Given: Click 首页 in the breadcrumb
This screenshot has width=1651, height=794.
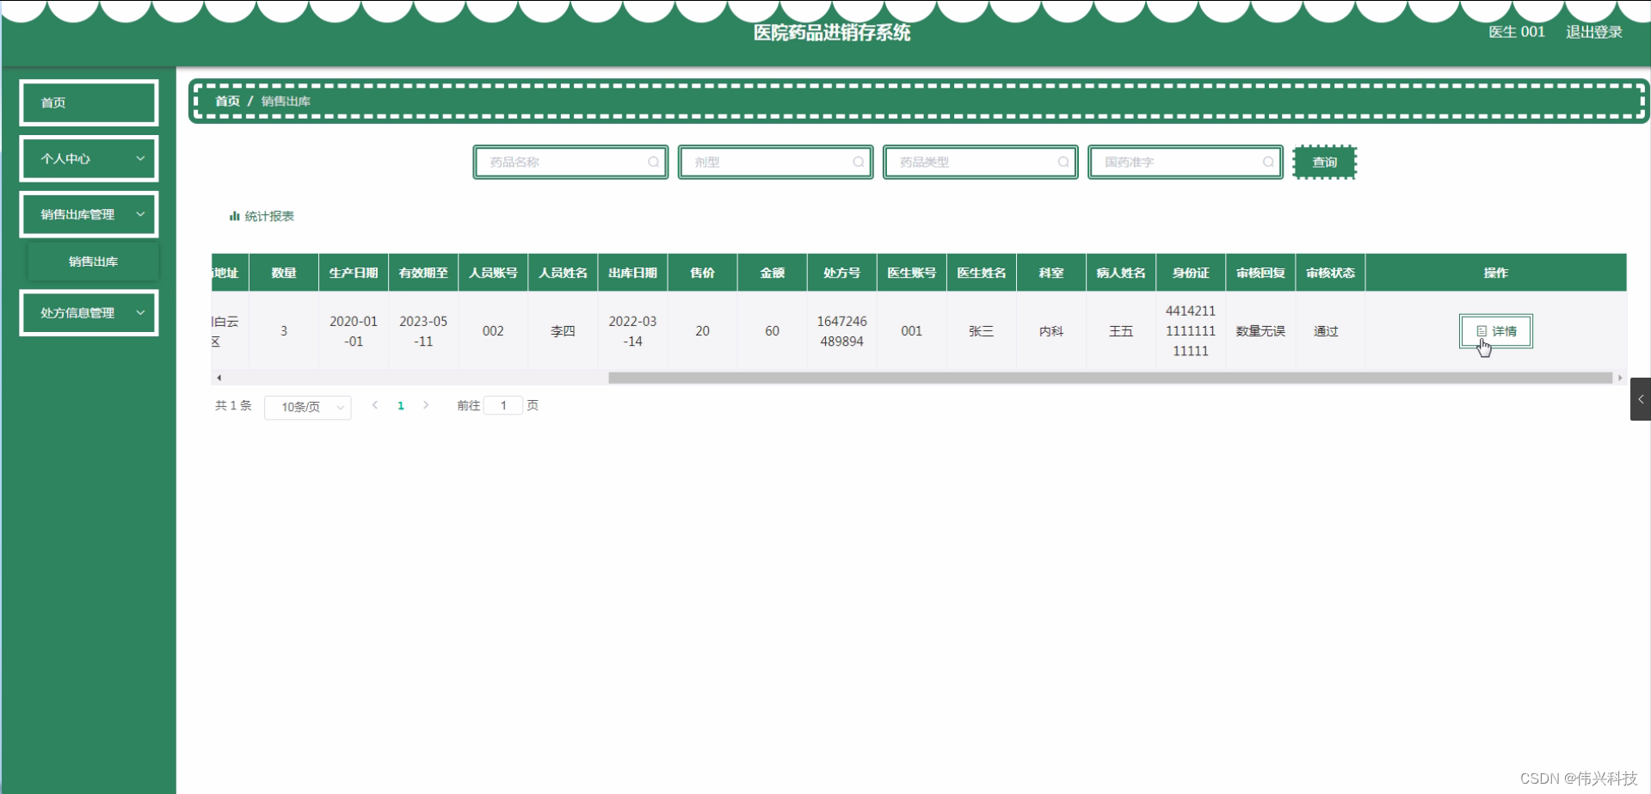Looking at the screenshot, I should (227, 101).
